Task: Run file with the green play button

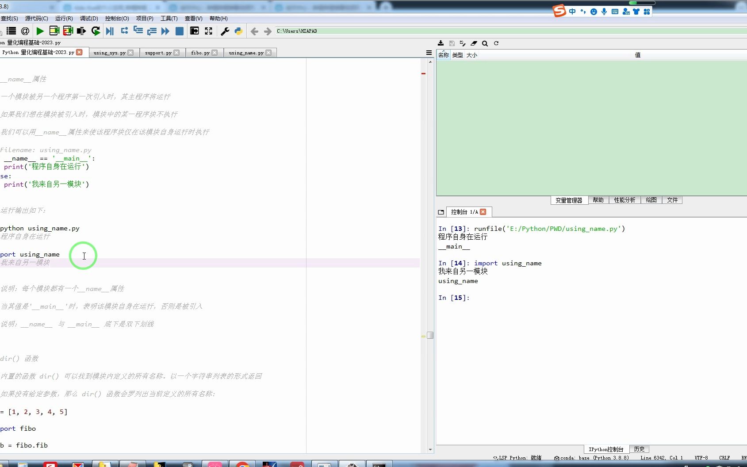Action: pyautogui.click(x=40, y=31)
